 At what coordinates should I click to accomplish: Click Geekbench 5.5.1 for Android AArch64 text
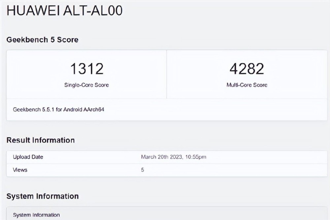pos(58,110)
